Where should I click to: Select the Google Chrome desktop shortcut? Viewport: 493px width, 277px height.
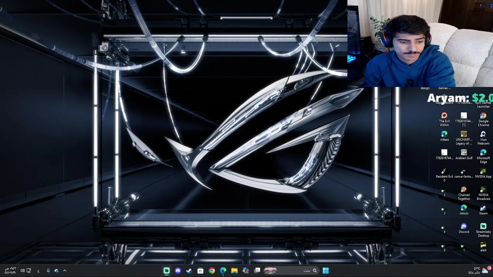pos(483,119)
